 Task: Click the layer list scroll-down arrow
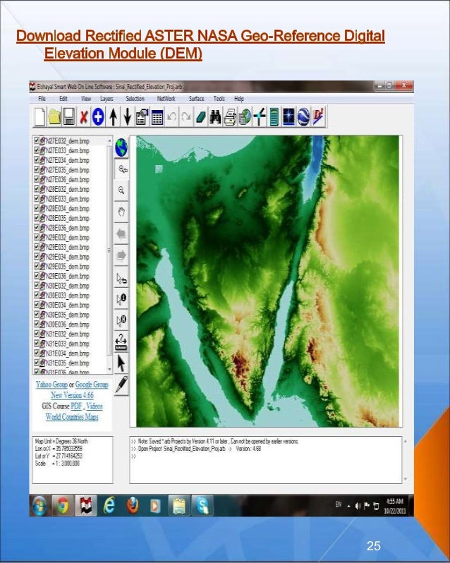coord(109,369)
